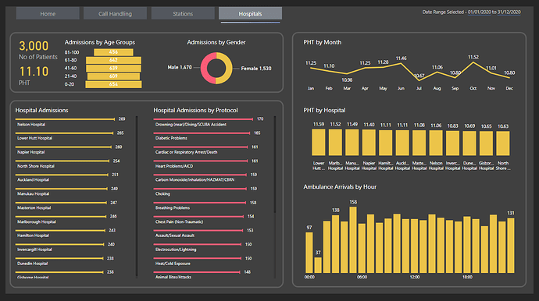539x301 pixels.
Task: Click the 3,000 No of Patients card
Action: 37,51
